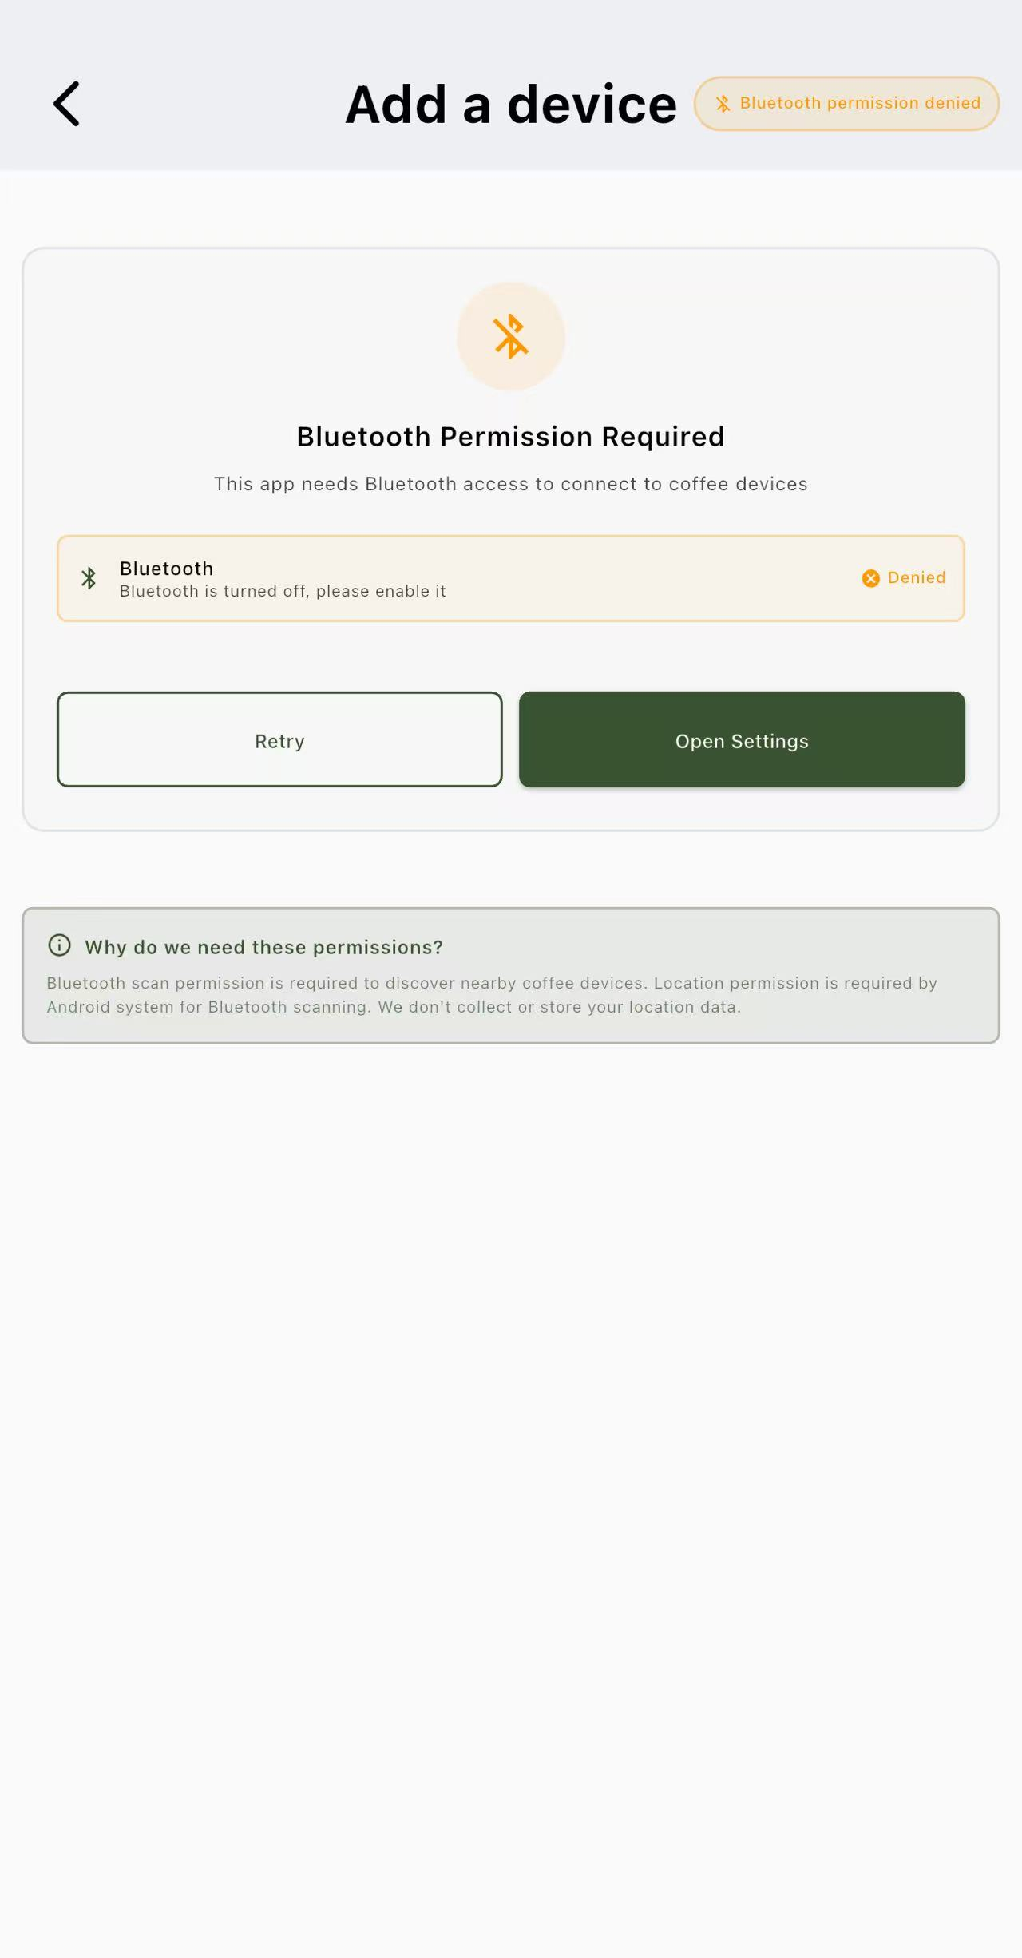Tap the Bluetooth icon in header badge
The height and width of the screenshot is (1958, 1022).
[723, 104]
